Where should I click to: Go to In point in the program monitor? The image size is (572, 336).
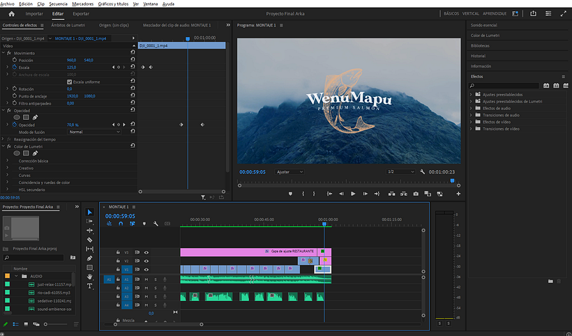[x=329, y=194]
